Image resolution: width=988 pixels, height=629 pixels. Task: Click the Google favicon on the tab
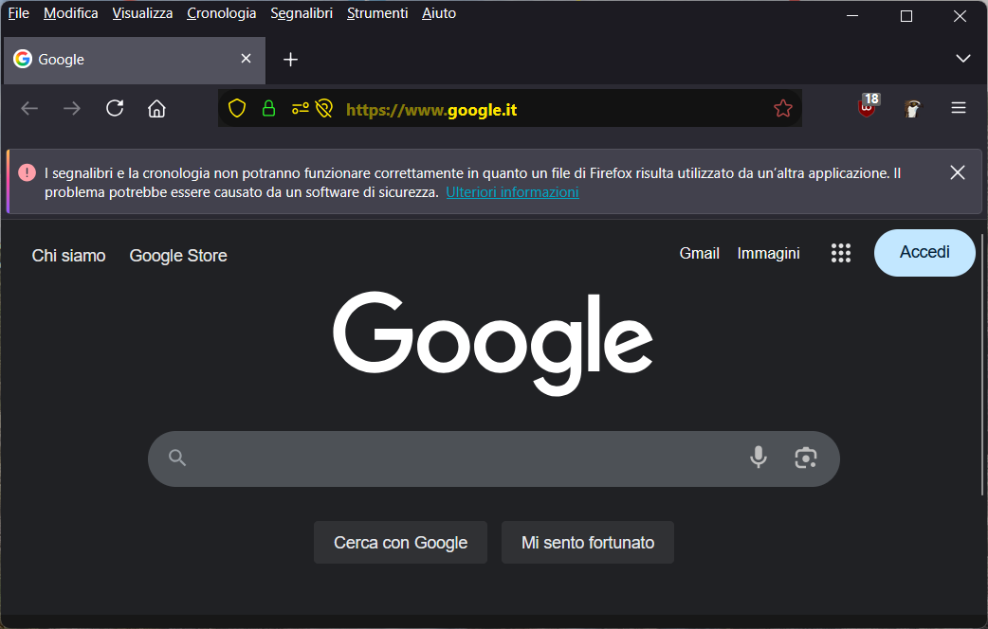tap(23, 59)
